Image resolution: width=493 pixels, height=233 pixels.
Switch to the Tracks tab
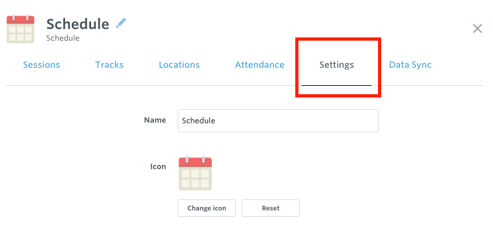tap(109, 65)
